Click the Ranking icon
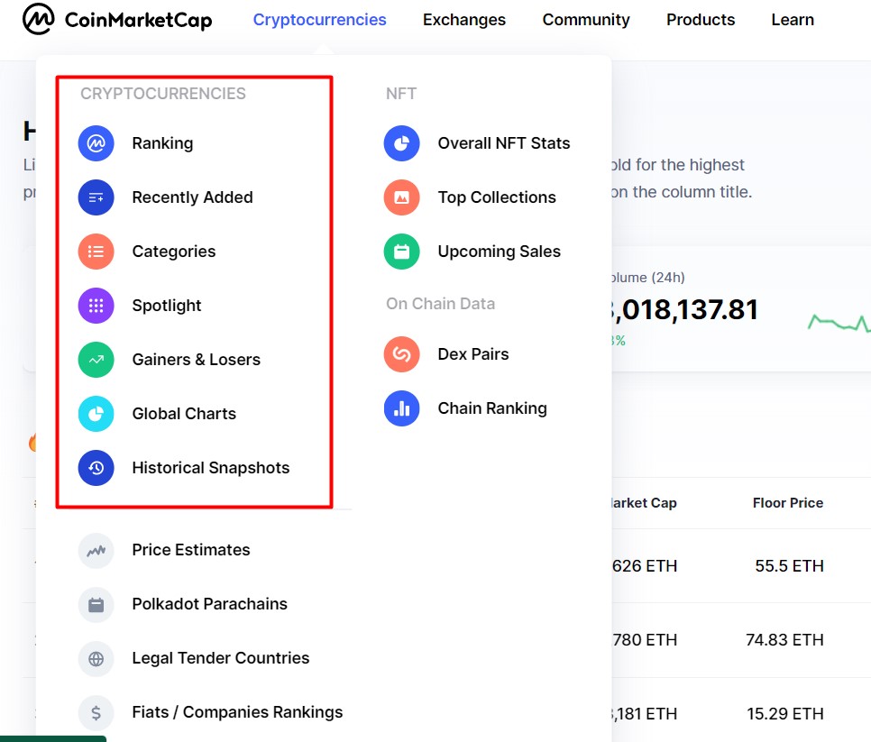This screenshot has height=742, width=871. (x=96, y=143)
